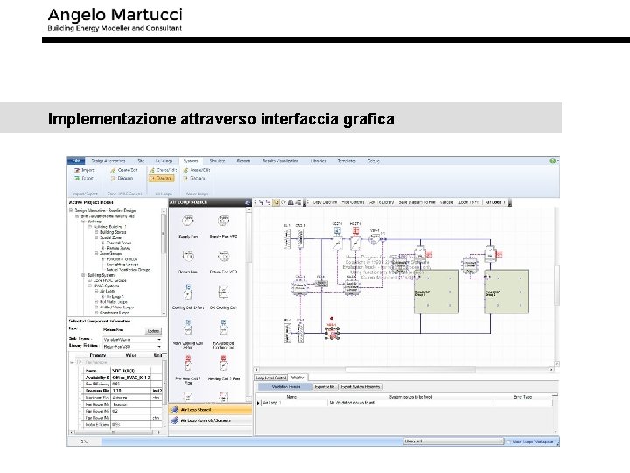The height and width of the screenshot is (473, 630).
Task: Select the Supply Fan-VFD stencil icon
Action: point(223,221)
